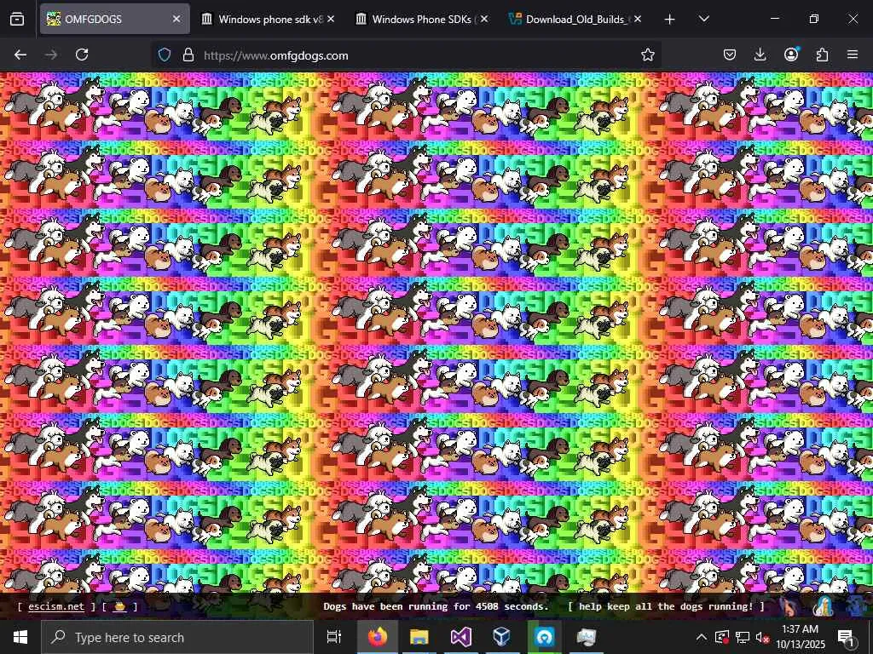The image size is (873, 654).
Task: Minimize the Firefox window
Action: 775,19
